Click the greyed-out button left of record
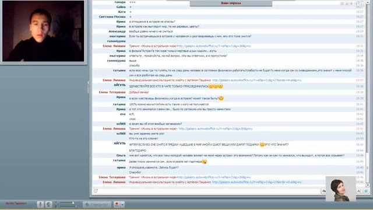This screenshot has width=373, height=210. (x=97, y=204)
